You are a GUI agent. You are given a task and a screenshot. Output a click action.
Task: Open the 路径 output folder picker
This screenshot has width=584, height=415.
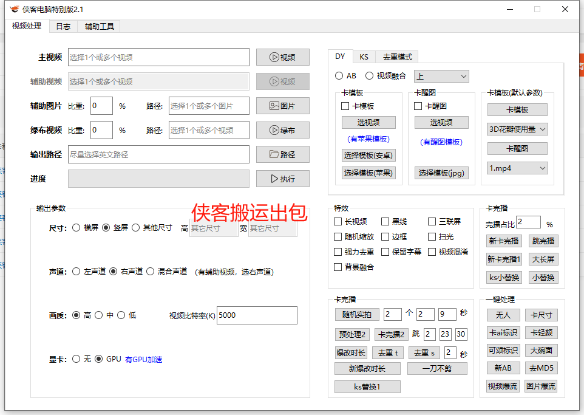point(282,154)
